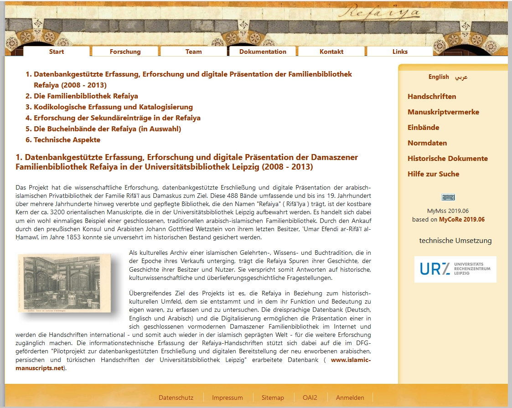
Task: Open Manuskriptvermerke in the sidebar
Action: pyautogui.click(x=443, y=112)
